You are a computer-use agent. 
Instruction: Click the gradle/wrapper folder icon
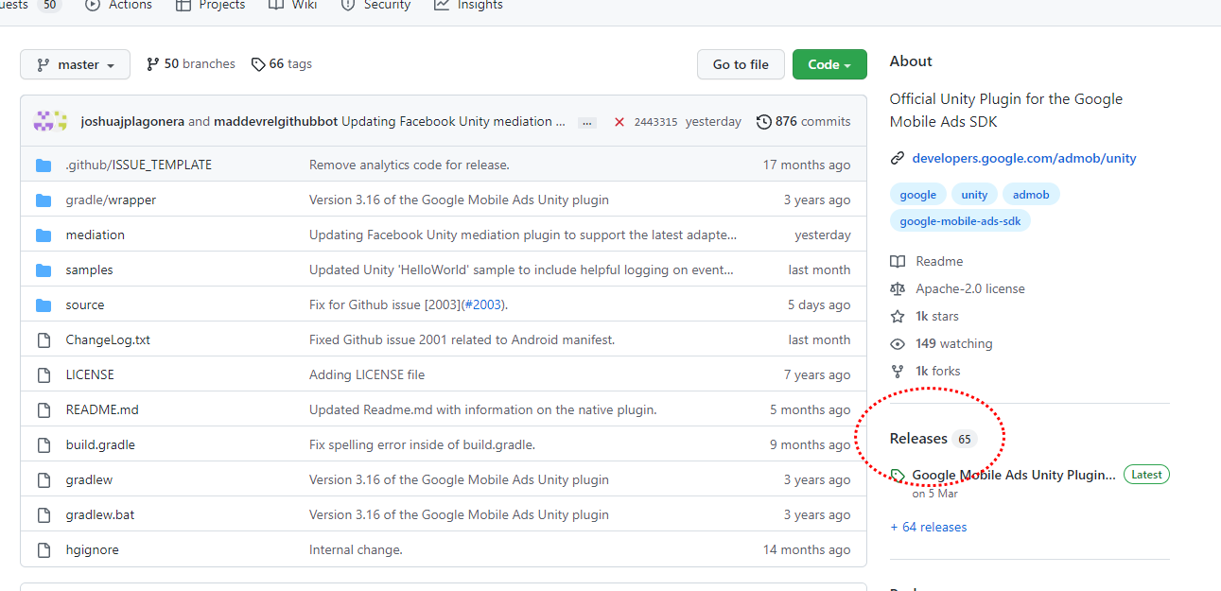pos(44,200)
